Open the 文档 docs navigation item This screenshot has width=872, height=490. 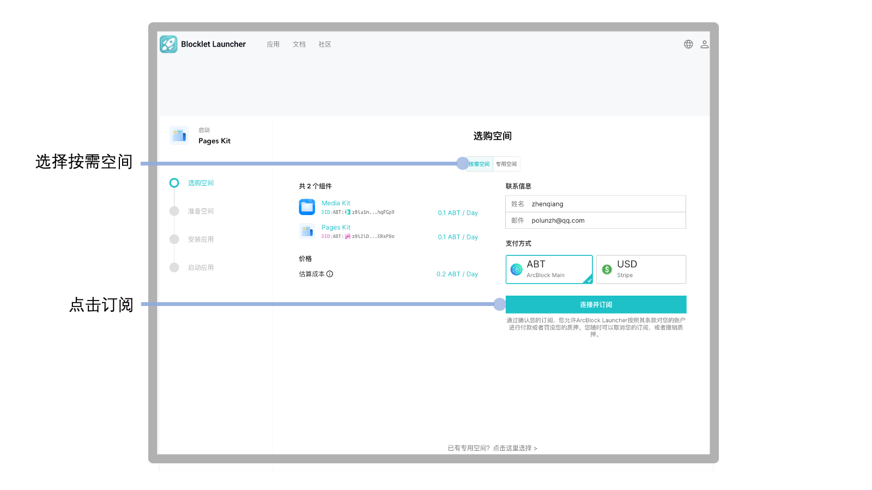click(x=299, y=45)
